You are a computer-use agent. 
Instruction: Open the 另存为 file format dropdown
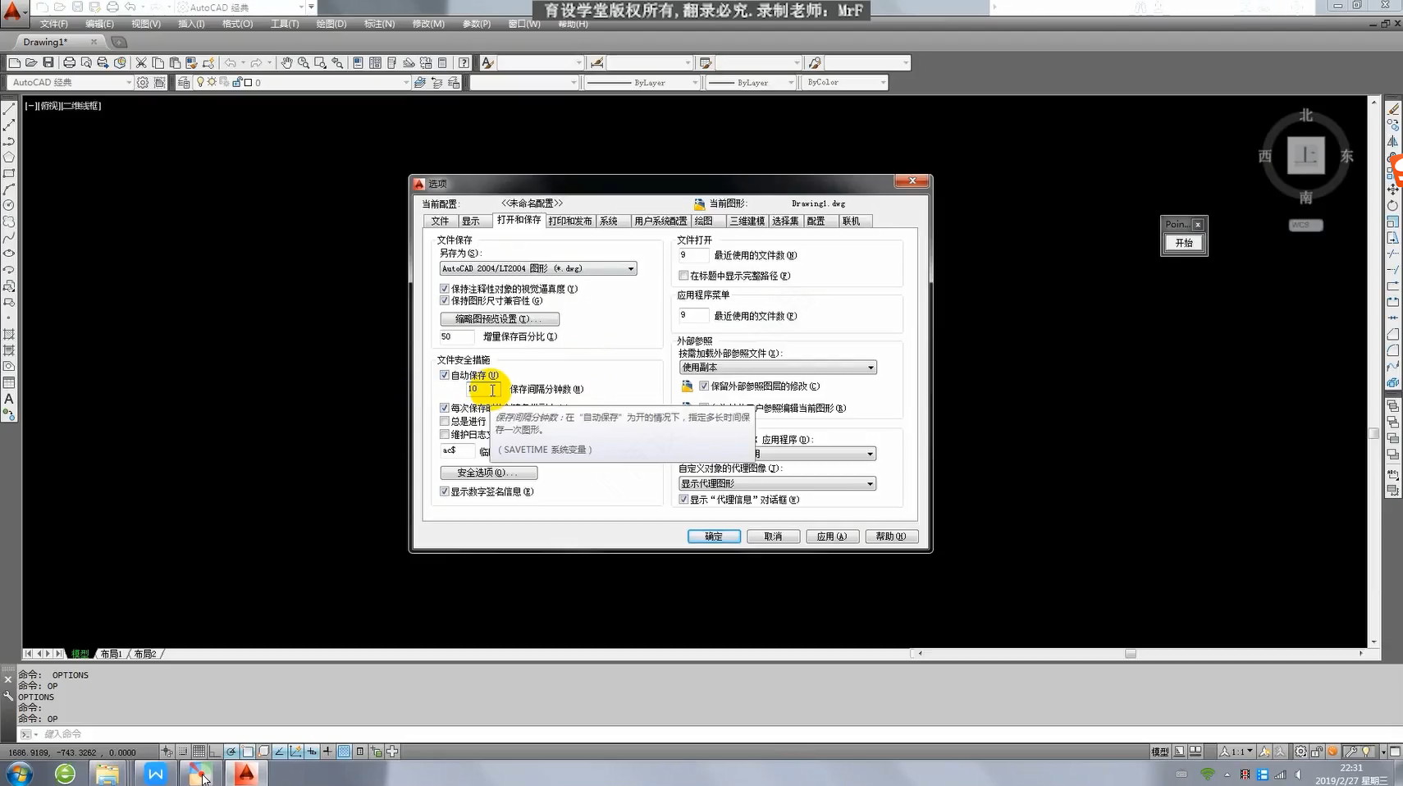pyautogui.click(x=538, y=268)
